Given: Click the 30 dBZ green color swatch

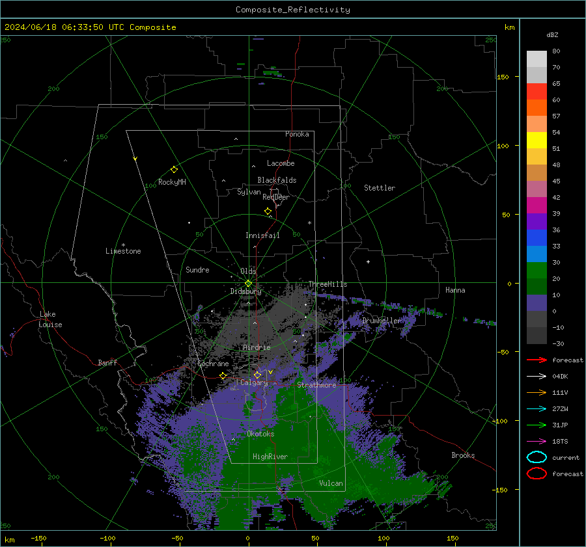Looking at the screenshot, I should 537,271.
